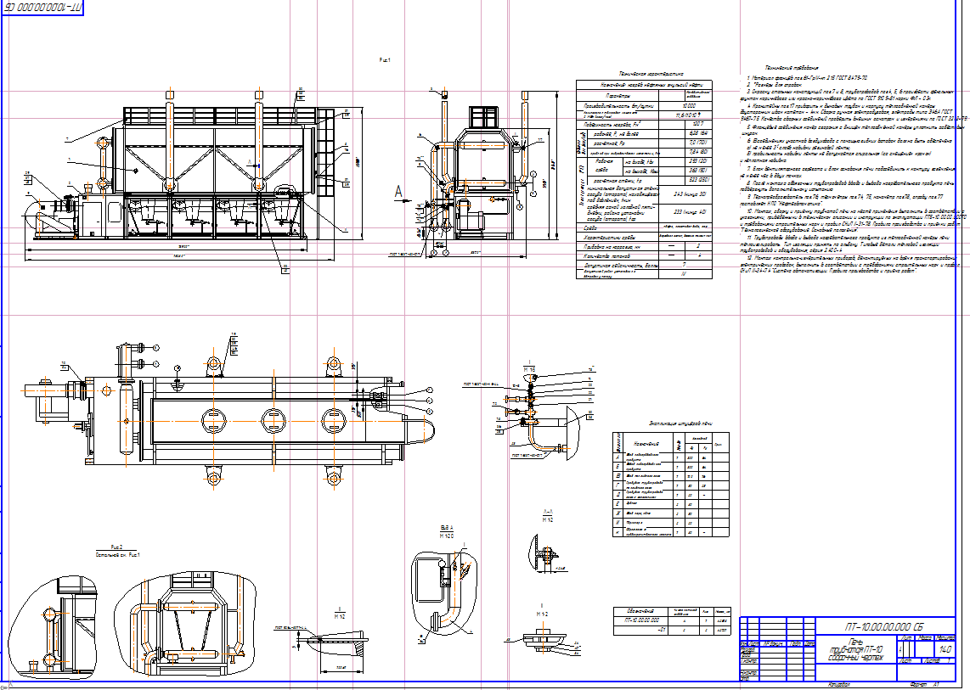
Task: Select the Технические требования text heading
Action: tap(792, 67)
